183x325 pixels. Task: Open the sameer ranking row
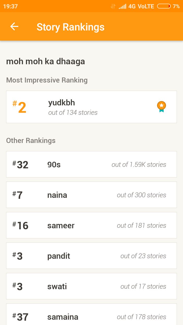91,225
